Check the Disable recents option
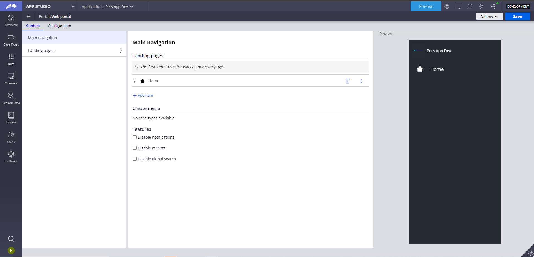The height and width of the screenshot is (257, 534). 135,148
